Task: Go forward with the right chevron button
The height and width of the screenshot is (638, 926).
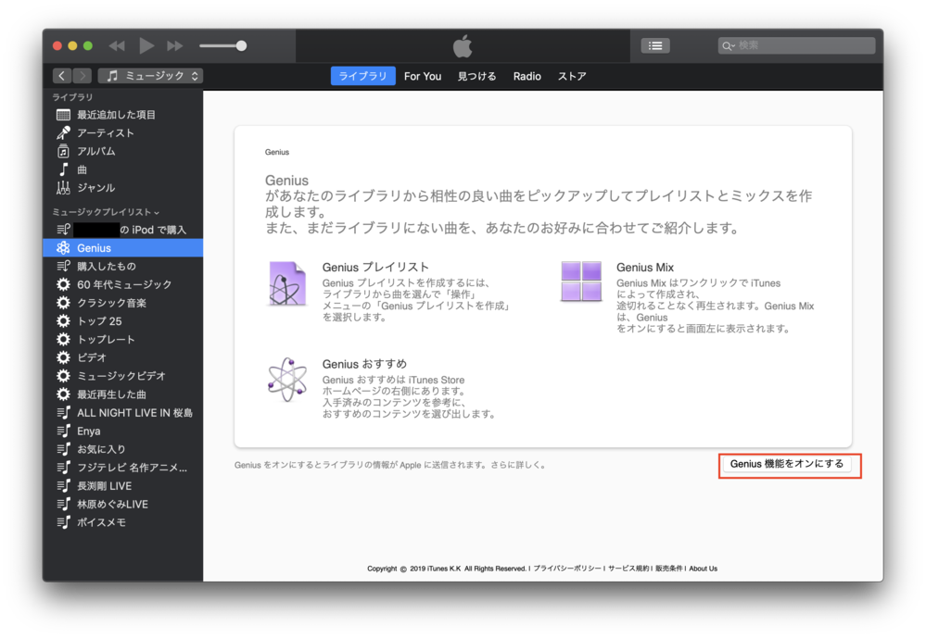Action: coord(82,76)
